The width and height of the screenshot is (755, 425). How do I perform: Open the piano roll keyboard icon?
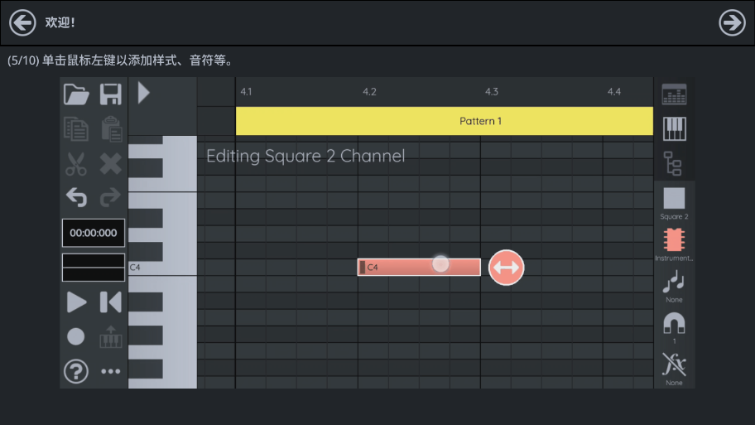pyautogui.click(x=674, y=128)
